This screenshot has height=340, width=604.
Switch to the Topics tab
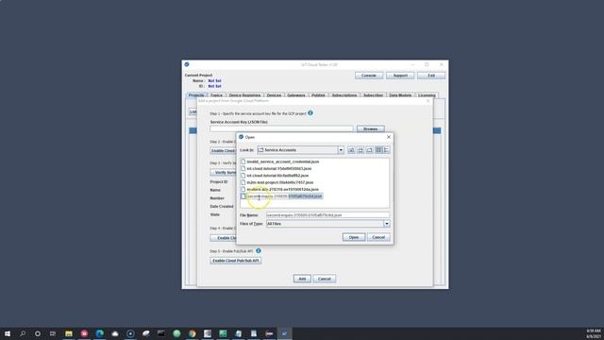(216, 95)
